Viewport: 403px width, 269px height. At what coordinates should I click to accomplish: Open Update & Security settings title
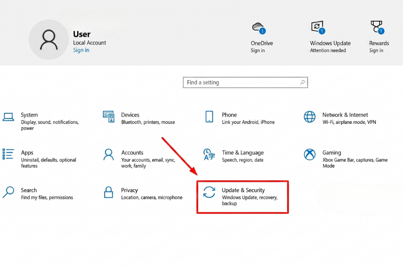click(243, 190)
